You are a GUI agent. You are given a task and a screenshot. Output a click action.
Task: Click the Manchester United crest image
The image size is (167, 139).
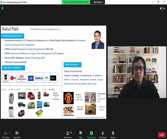coord(68,98)
